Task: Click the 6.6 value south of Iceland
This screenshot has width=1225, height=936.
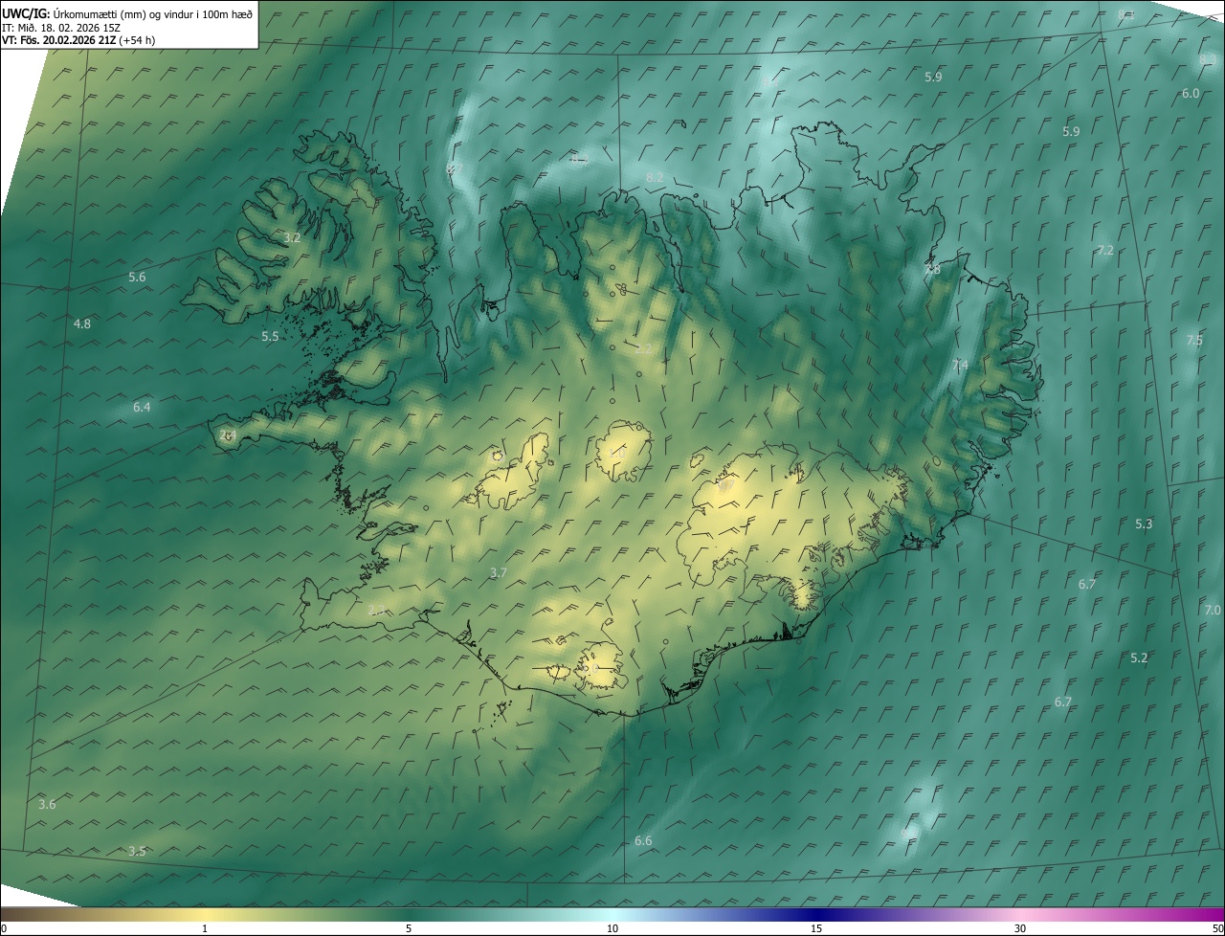Action: tap(643, 840)
